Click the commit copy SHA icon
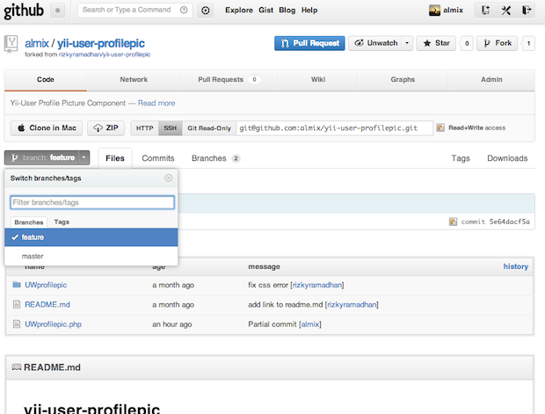The height and width of the screenshot is (414, 545). [x=453, y=222]
